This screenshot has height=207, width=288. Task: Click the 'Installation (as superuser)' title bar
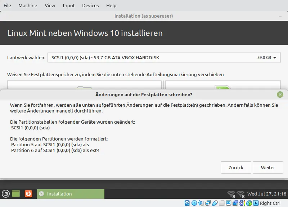tap(144, 16)
